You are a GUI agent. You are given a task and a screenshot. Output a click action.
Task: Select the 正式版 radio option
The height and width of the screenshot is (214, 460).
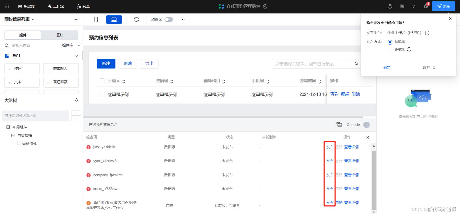(390, 50)
